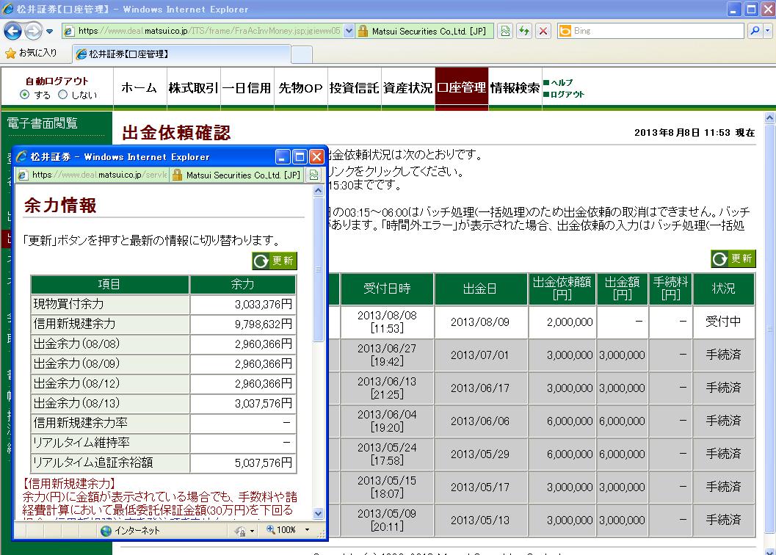This screenshot has width=776, height=555.
Task: Click inside the Bing search field
Action: click(x=653, y=31)
